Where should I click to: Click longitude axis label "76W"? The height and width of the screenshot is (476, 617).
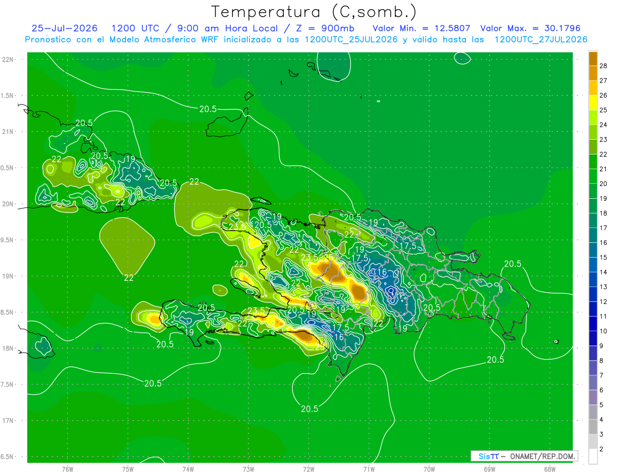[x=67, y=469]
